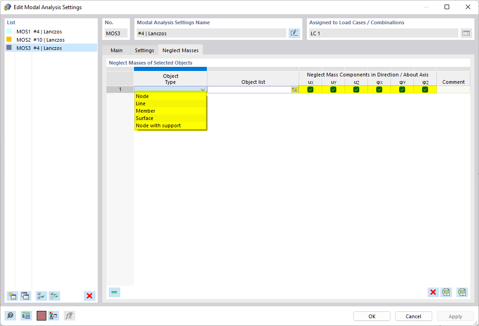Viewport: 479px width, 326px height.
Task: Click the Comment column header
Action: click(x=453, y=79)
